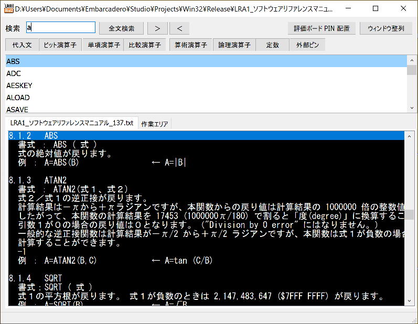The image size is (418, 324).
Task: Focus the 検索 search input field
Action: coord(61,27)
